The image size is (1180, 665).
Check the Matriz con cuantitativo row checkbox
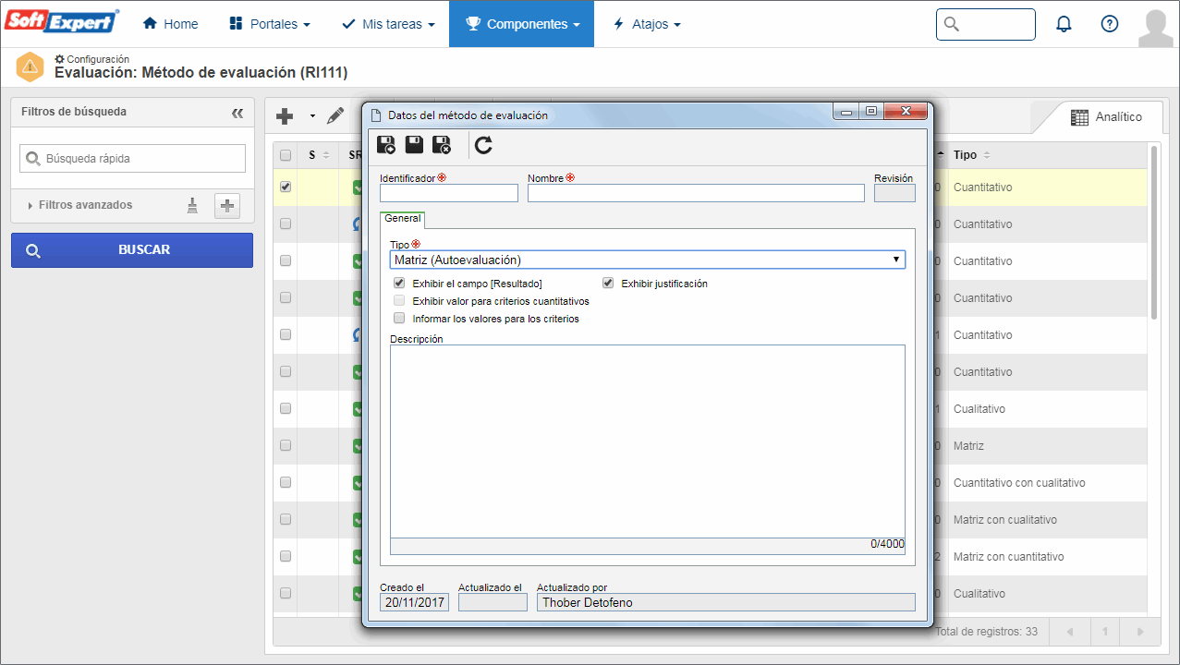(286, 556)
